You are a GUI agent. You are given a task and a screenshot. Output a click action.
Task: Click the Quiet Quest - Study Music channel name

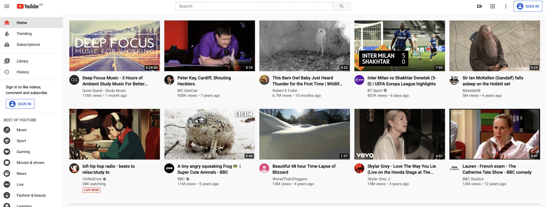104,91
